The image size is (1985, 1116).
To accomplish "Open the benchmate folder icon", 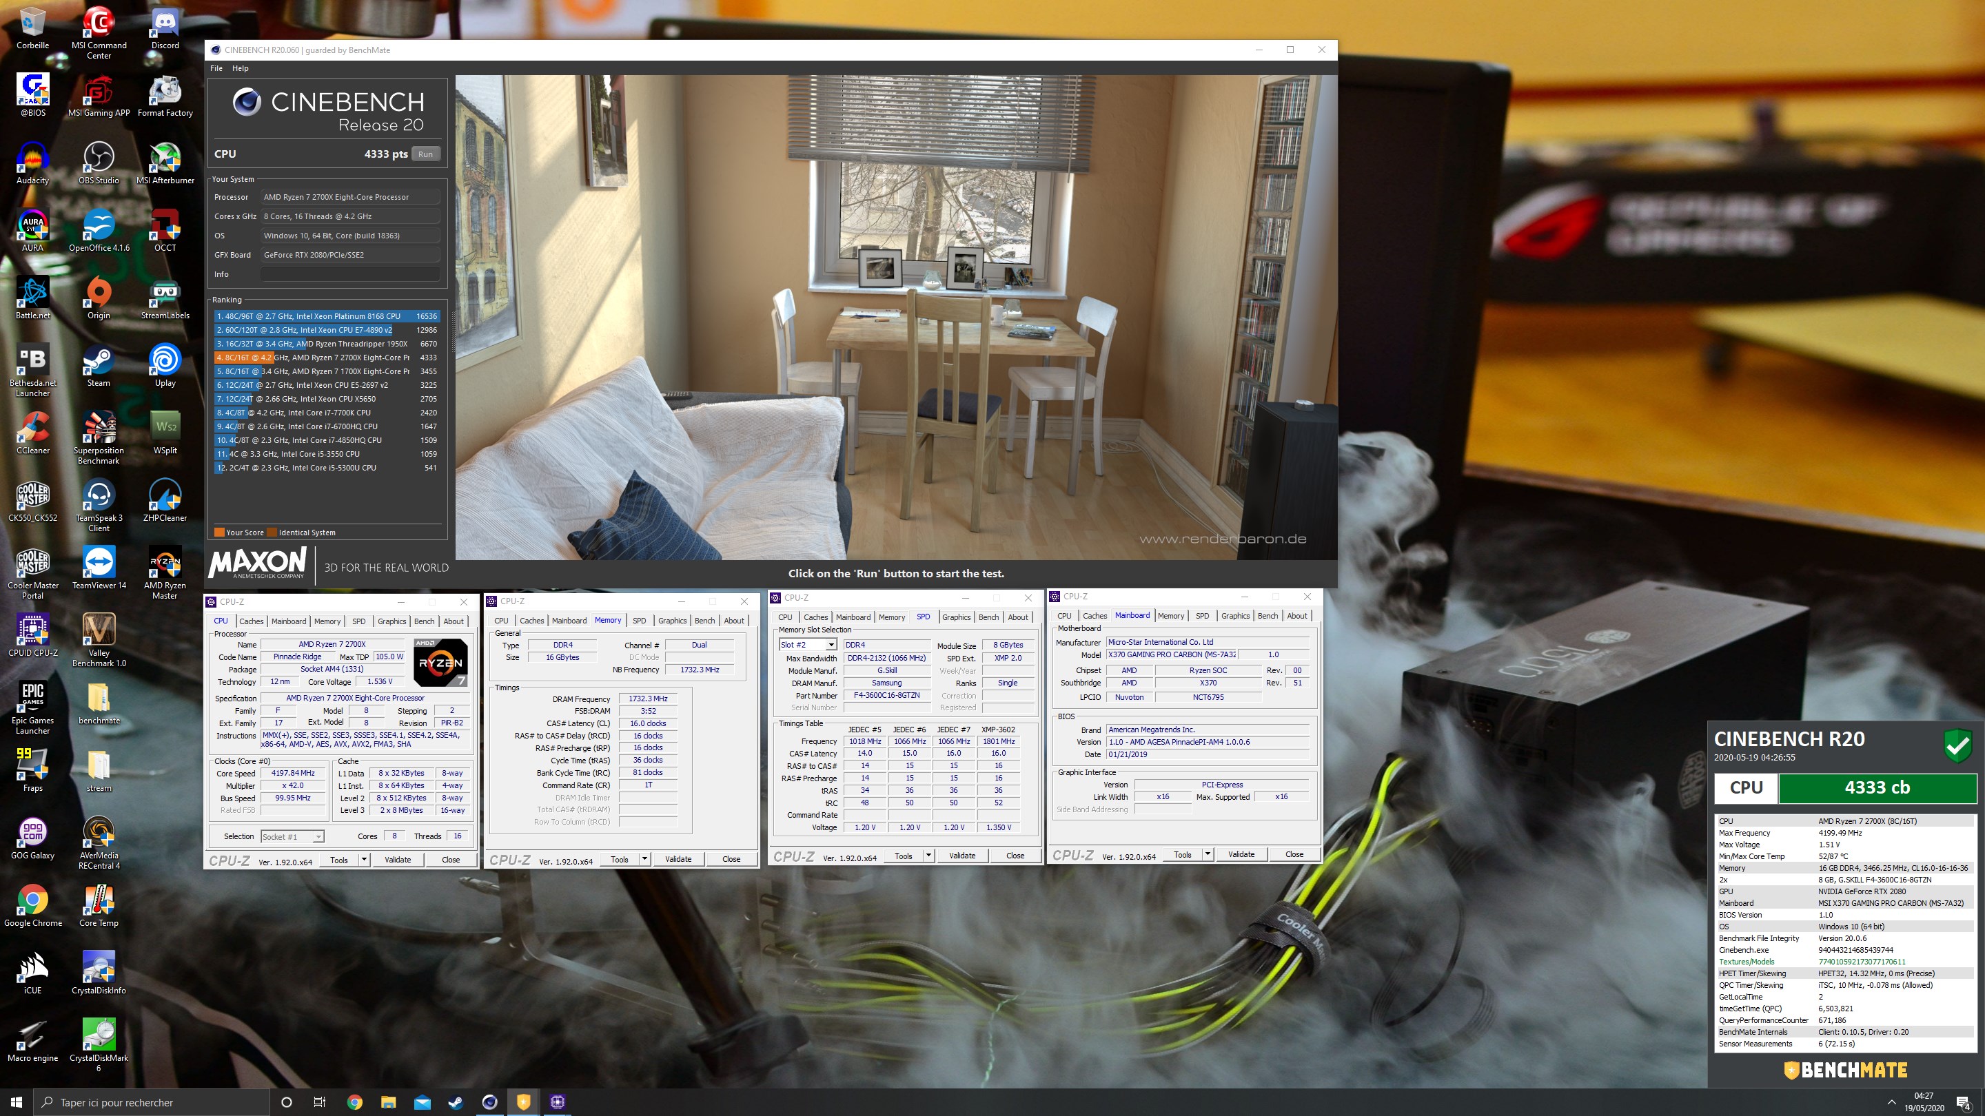I will 99,703.
